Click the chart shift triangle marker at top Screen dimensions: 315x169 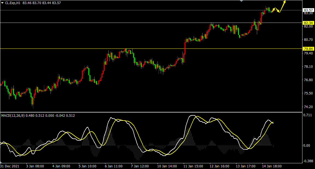(x=242, y=1)
